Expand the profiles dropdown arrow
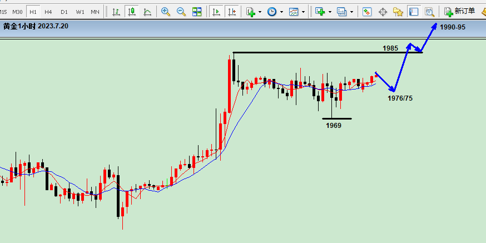This screenshot has width=486, height=243. coord(352,12)
